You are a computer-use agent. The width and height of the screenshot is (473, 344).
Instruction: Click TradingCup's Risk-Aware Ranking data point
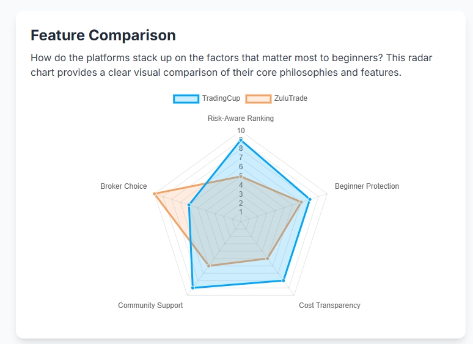click(x=241, y=140)
